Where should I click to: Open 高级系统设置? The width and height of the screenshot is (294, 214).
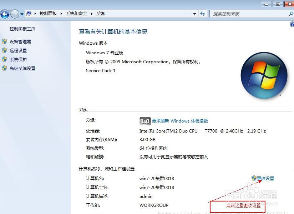(x=21, y=68)
